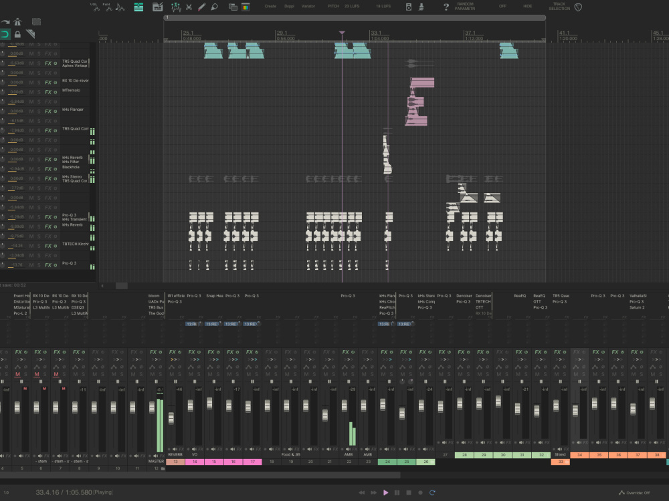Click the PITCH toolbar button
Screen dimensions: 669x501
coord(334,7)
